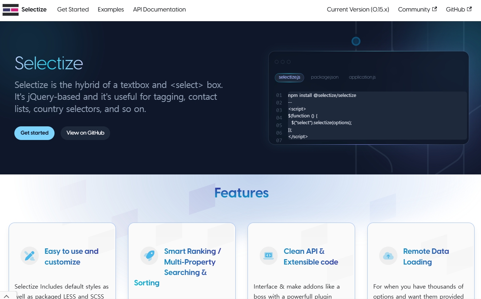This screenshot has width=481, height=299.
Task: Click the chevron-up button at bottom left
Action: (6, 296)
